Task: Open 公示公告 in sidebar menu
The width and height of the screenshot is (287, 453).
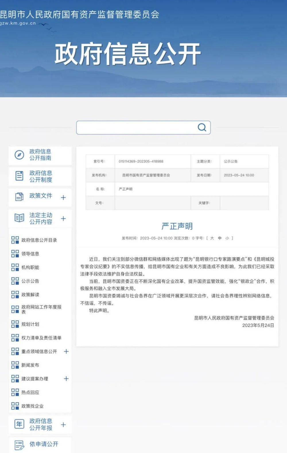Action: coord(30,281)
